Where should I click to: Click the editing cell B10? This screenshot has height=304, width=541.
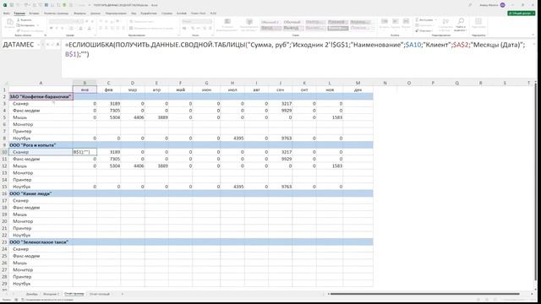(x=85, y=152)
